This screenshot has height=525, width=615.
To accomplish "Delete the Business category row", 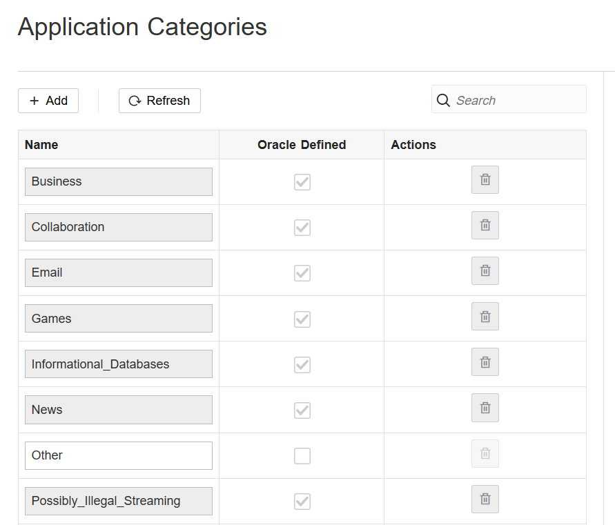I will [x=485, y=180].
